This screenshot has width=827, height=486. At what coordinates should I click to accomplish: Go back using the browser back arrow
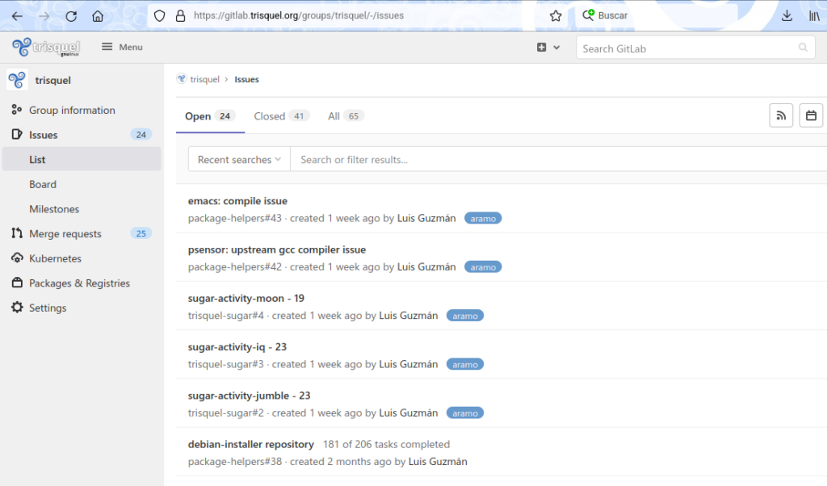click(x=18, y=16)
